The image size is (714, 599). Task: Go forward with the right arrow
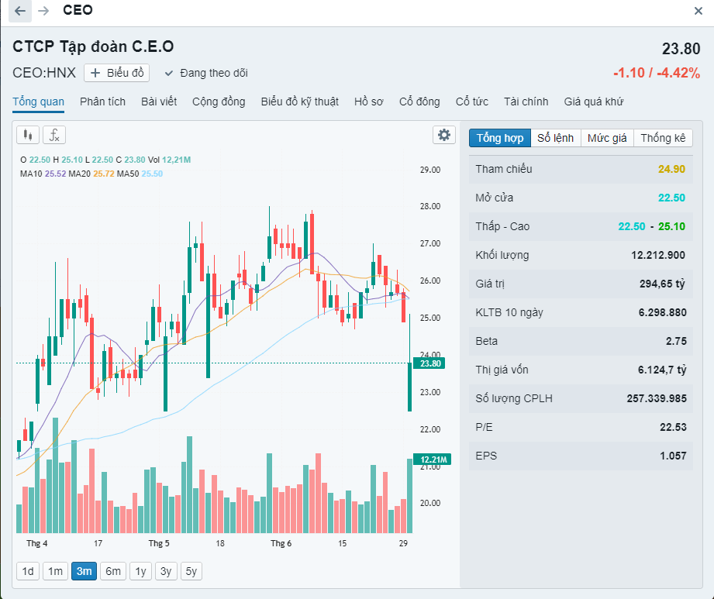(43, 11)
